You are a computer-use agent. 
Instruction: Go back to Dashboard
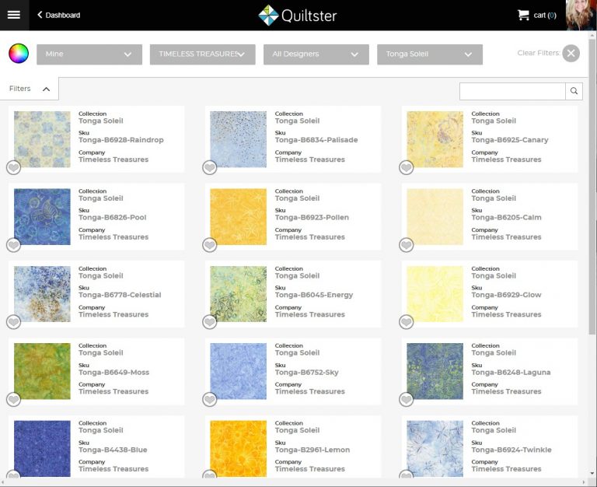tap(58, 16)
